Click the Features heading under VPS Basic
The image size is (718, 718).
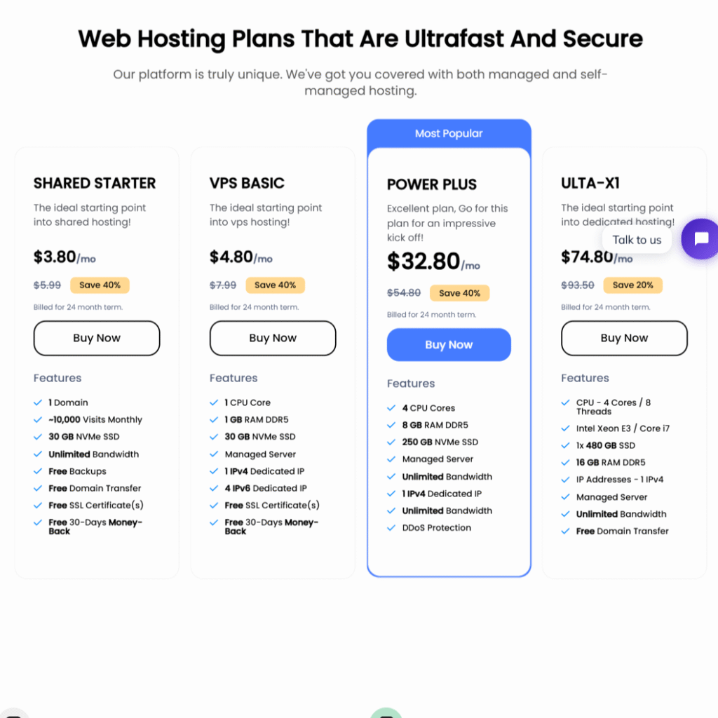click(233, 378)
